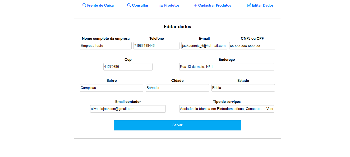Click into the Telefone input field
Image resolution: width=350 pixels, height=157 pixels.
click(x=156, y=46)
